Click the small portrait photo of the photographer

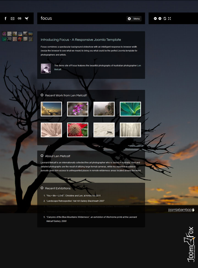(x=46, y=68)
